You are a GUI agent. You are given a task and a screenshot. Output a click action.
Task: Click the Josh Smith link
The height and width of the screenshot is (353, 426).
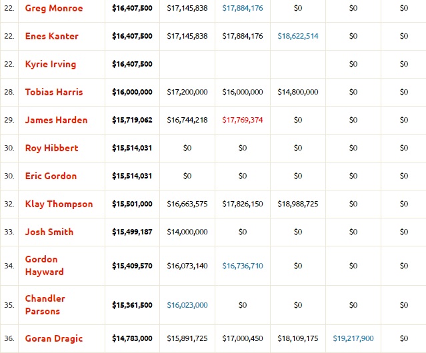point(49,232)
